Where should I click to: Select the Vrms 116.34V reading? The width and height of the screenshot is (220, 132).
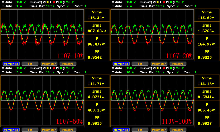pyautogui.click(x=97, y=15)
